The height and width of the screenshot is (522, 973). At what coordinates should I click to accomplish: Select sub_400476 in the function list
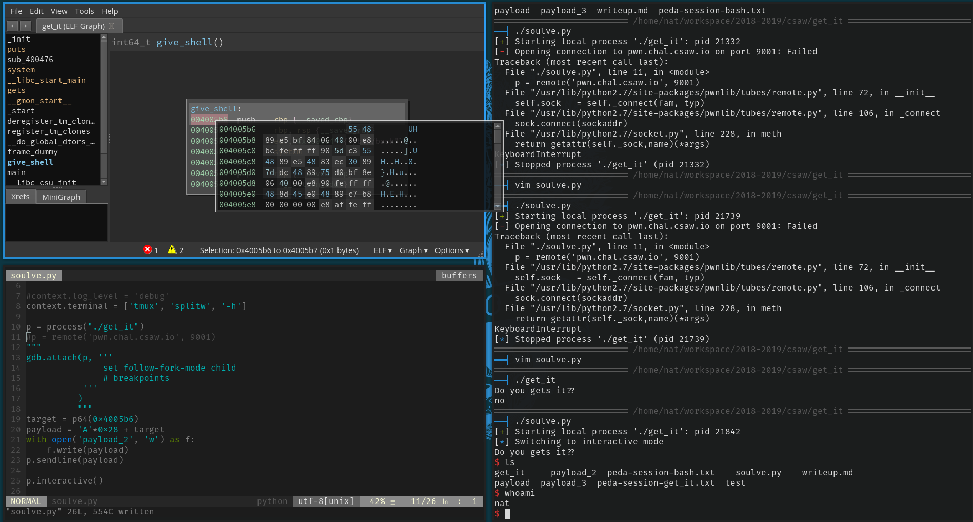pos(30,60)
